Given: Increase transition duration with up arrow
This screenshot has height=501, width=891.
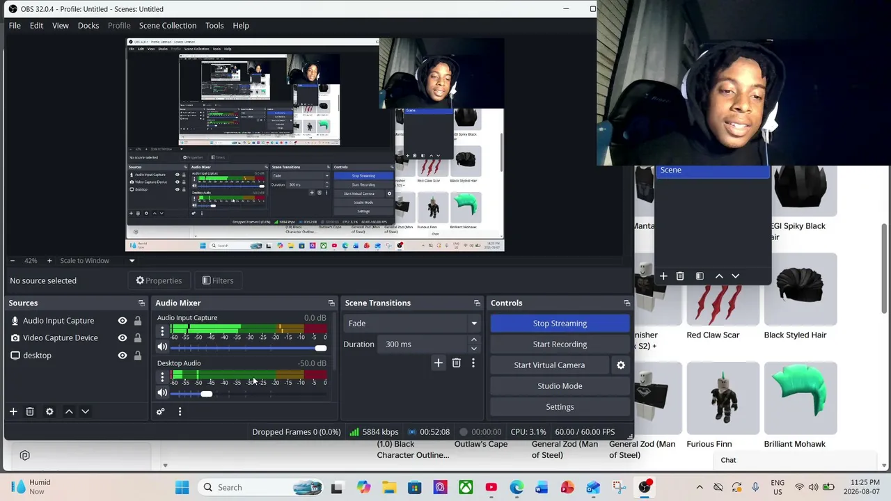Looking at the screenshot, I should click(x=474, y=340).
